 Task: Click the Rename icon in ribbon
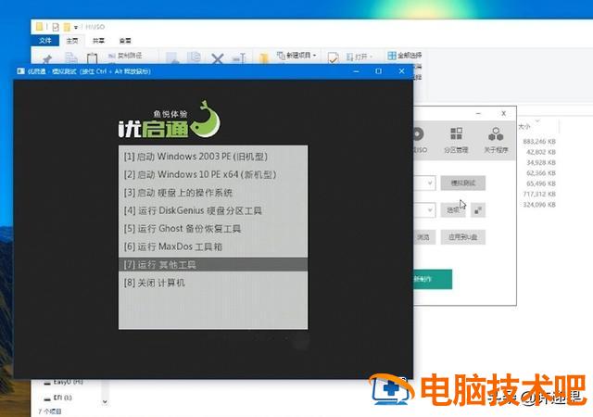[239, 58]
